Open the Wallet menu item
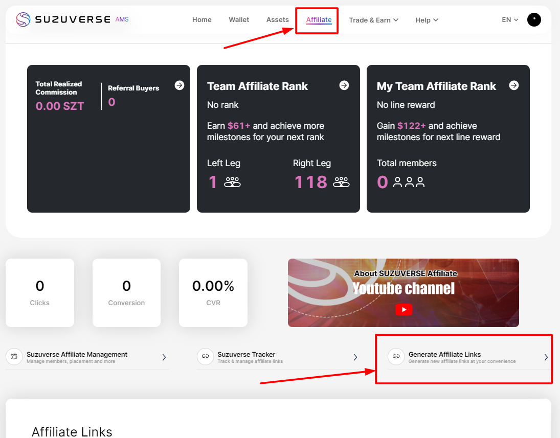The width and height of the screenshot is (560, 438). pyautogui.click(x=239, y=20)
